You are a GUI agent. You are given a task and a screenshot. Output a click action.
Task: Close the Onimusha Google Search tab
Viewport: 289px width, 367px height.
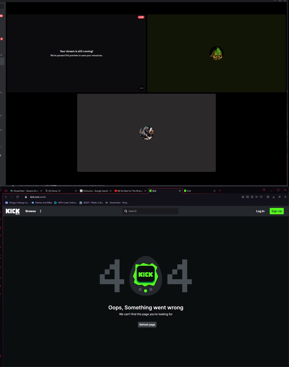(111, 191)
